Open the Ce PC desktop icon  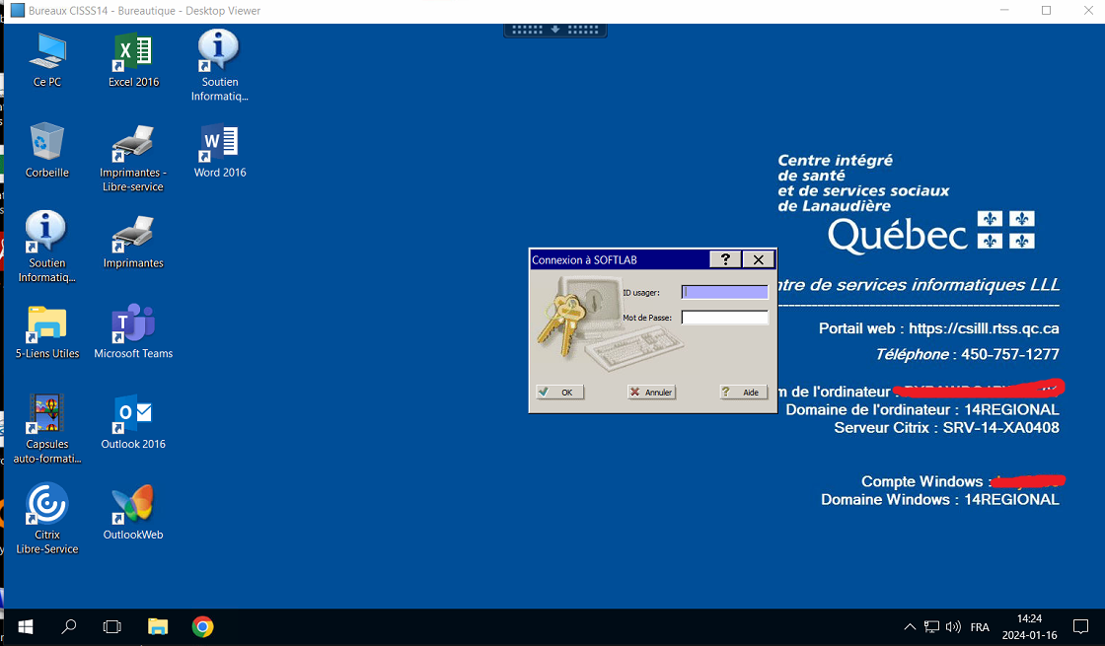tap(47, 60)
